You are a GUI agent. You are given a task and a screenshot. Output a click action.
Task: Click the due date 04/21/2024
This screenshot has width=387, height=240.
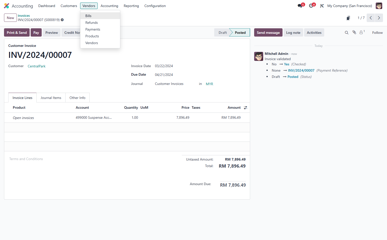coord(164,75)
